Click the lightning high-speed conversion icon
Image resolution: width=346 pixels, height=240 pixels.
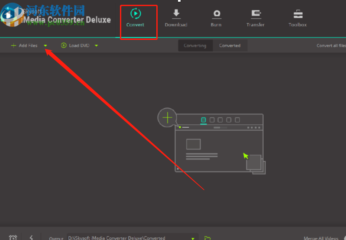click(31, 237)
